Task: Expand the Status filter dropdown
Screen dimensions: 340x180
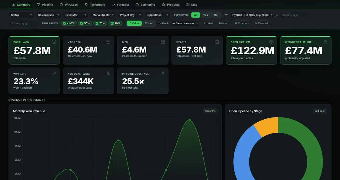Action: click(21, 15)
